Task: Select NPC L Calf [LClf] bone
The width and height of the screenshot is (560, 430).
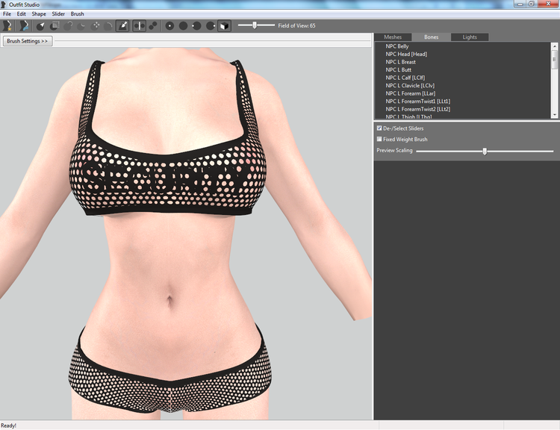Action: tap(405, 78)
